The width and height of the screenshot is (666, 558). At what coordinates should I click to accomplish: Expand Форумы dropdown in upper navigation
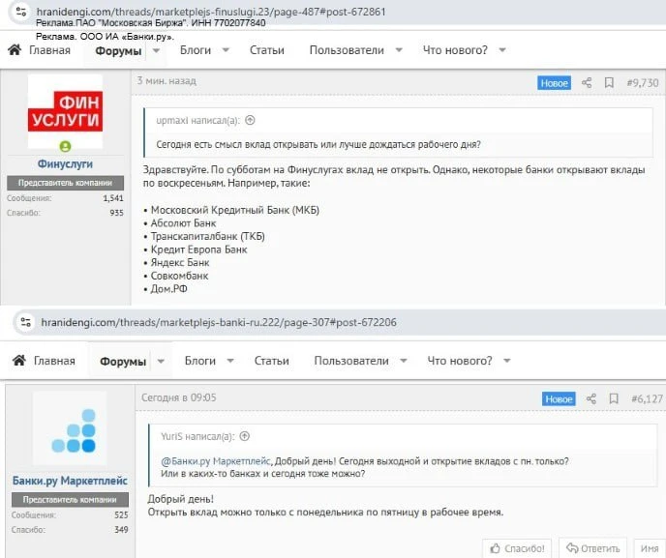click(156, 50)
